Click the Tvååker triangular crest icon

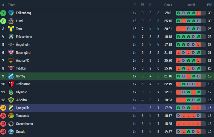[x=11, y=68]
